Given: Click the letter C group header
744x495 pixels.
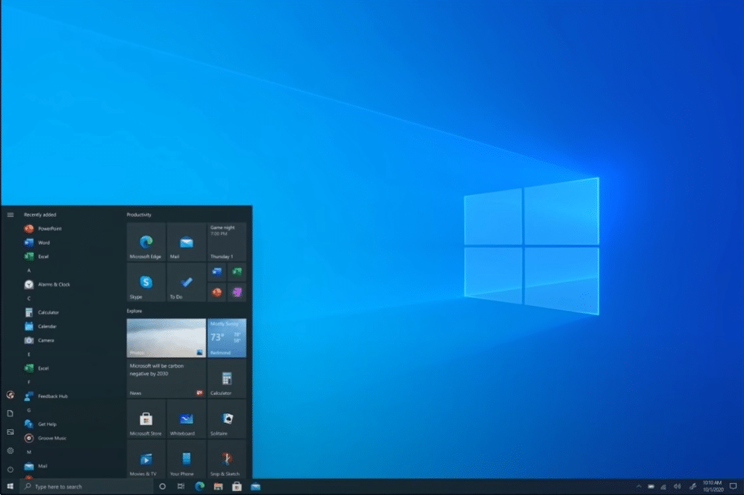Looking at the screenshot, I should (x=29, y=299).
